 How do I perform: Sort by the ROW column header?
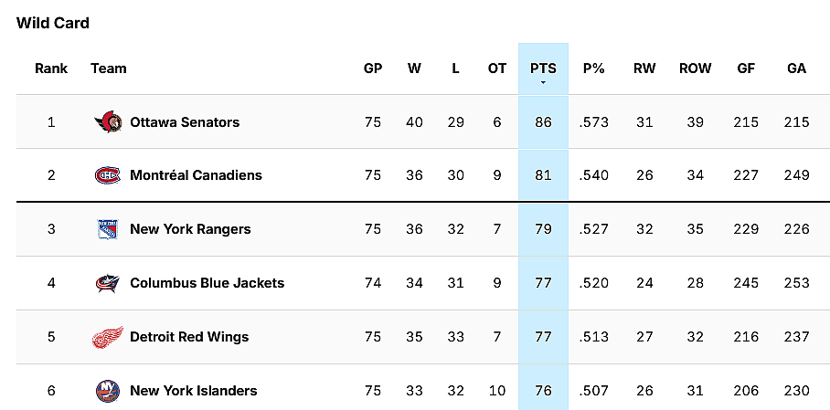[695, 68]
